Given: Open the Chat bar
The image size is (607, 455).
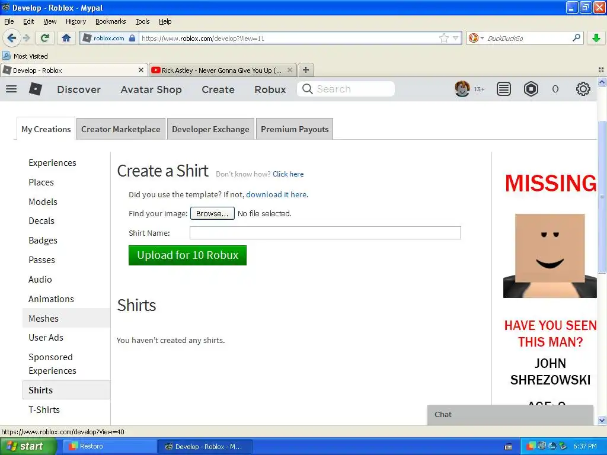Looking at the screenshot, I should [510, 415].
